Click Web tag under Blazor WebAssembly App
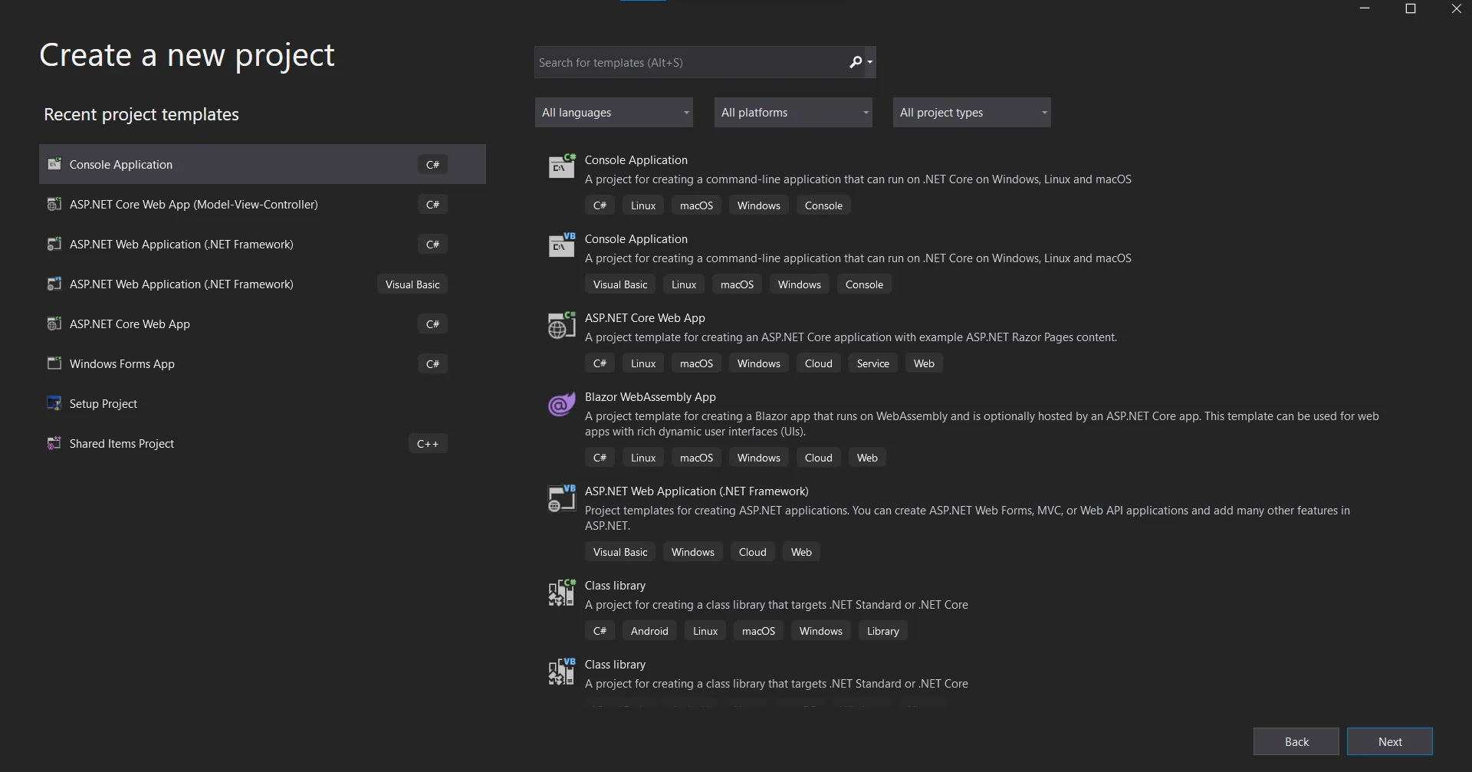The width and height of the screenshot is (1472, 772). coord(867,458)
